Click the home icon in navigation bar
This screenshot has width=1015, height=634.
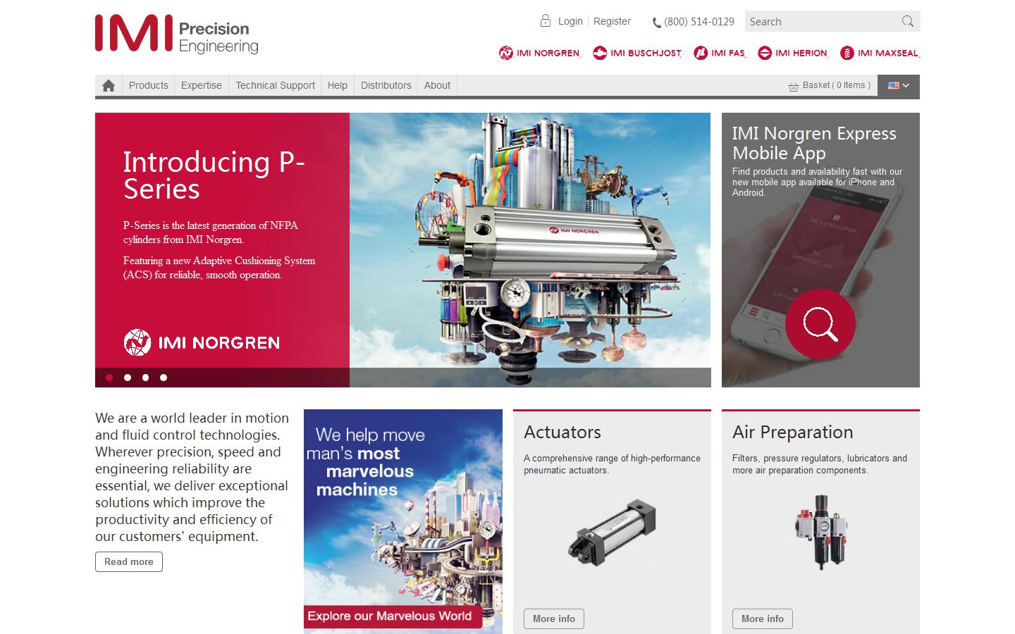click(x=109, y=85)
